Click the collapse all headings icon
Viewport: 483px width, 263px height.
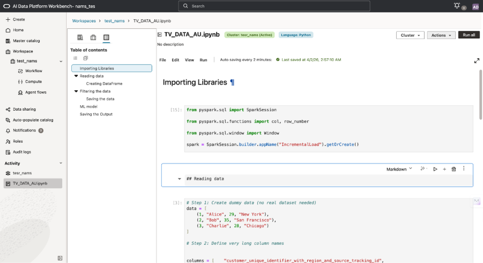(85, 58)
